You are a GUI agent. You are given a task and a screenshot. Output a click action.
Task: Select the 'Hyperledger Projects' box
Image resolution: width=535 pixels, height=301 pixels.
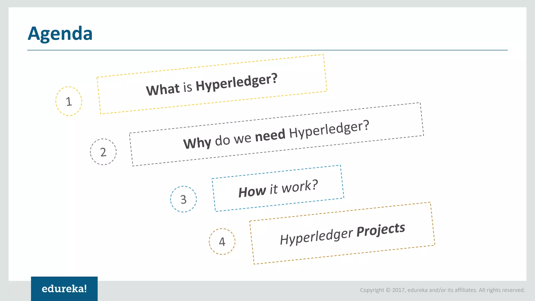coord(342,233)
